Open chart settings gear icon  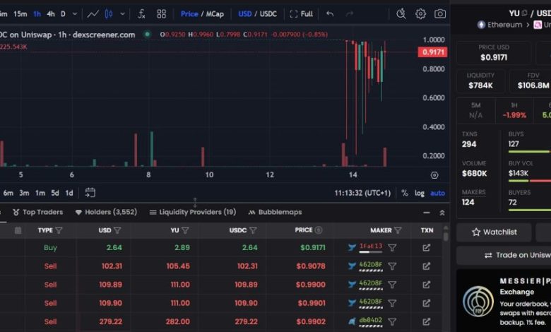[420, 13]
